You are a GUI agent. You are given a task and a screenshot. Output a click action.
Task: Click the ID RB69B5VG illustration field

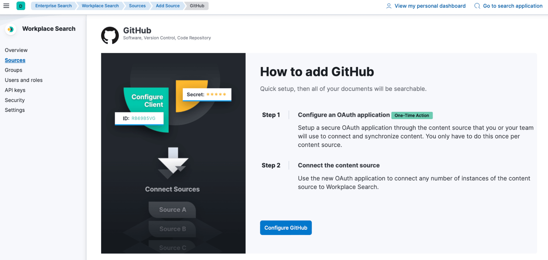(139, 118)
